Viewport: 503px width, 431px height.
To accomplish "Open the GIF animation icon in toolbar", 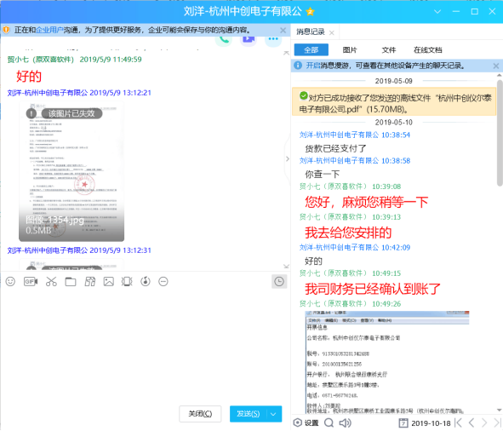I will tap(31, 282).
